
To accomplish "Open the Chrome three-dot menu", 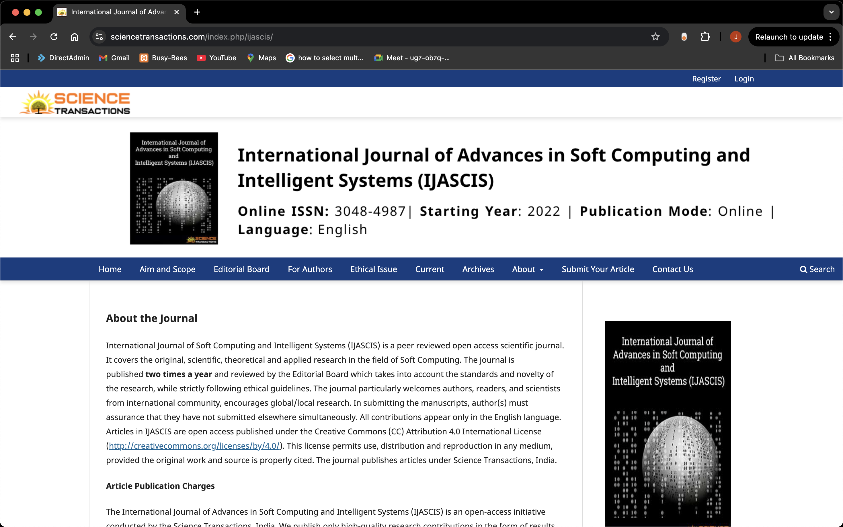I will coord(830,37).
